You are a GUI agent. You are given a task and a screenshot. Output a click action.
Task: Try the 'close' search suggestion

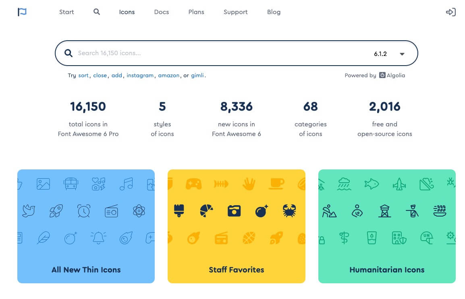click(x=100, y=76)
